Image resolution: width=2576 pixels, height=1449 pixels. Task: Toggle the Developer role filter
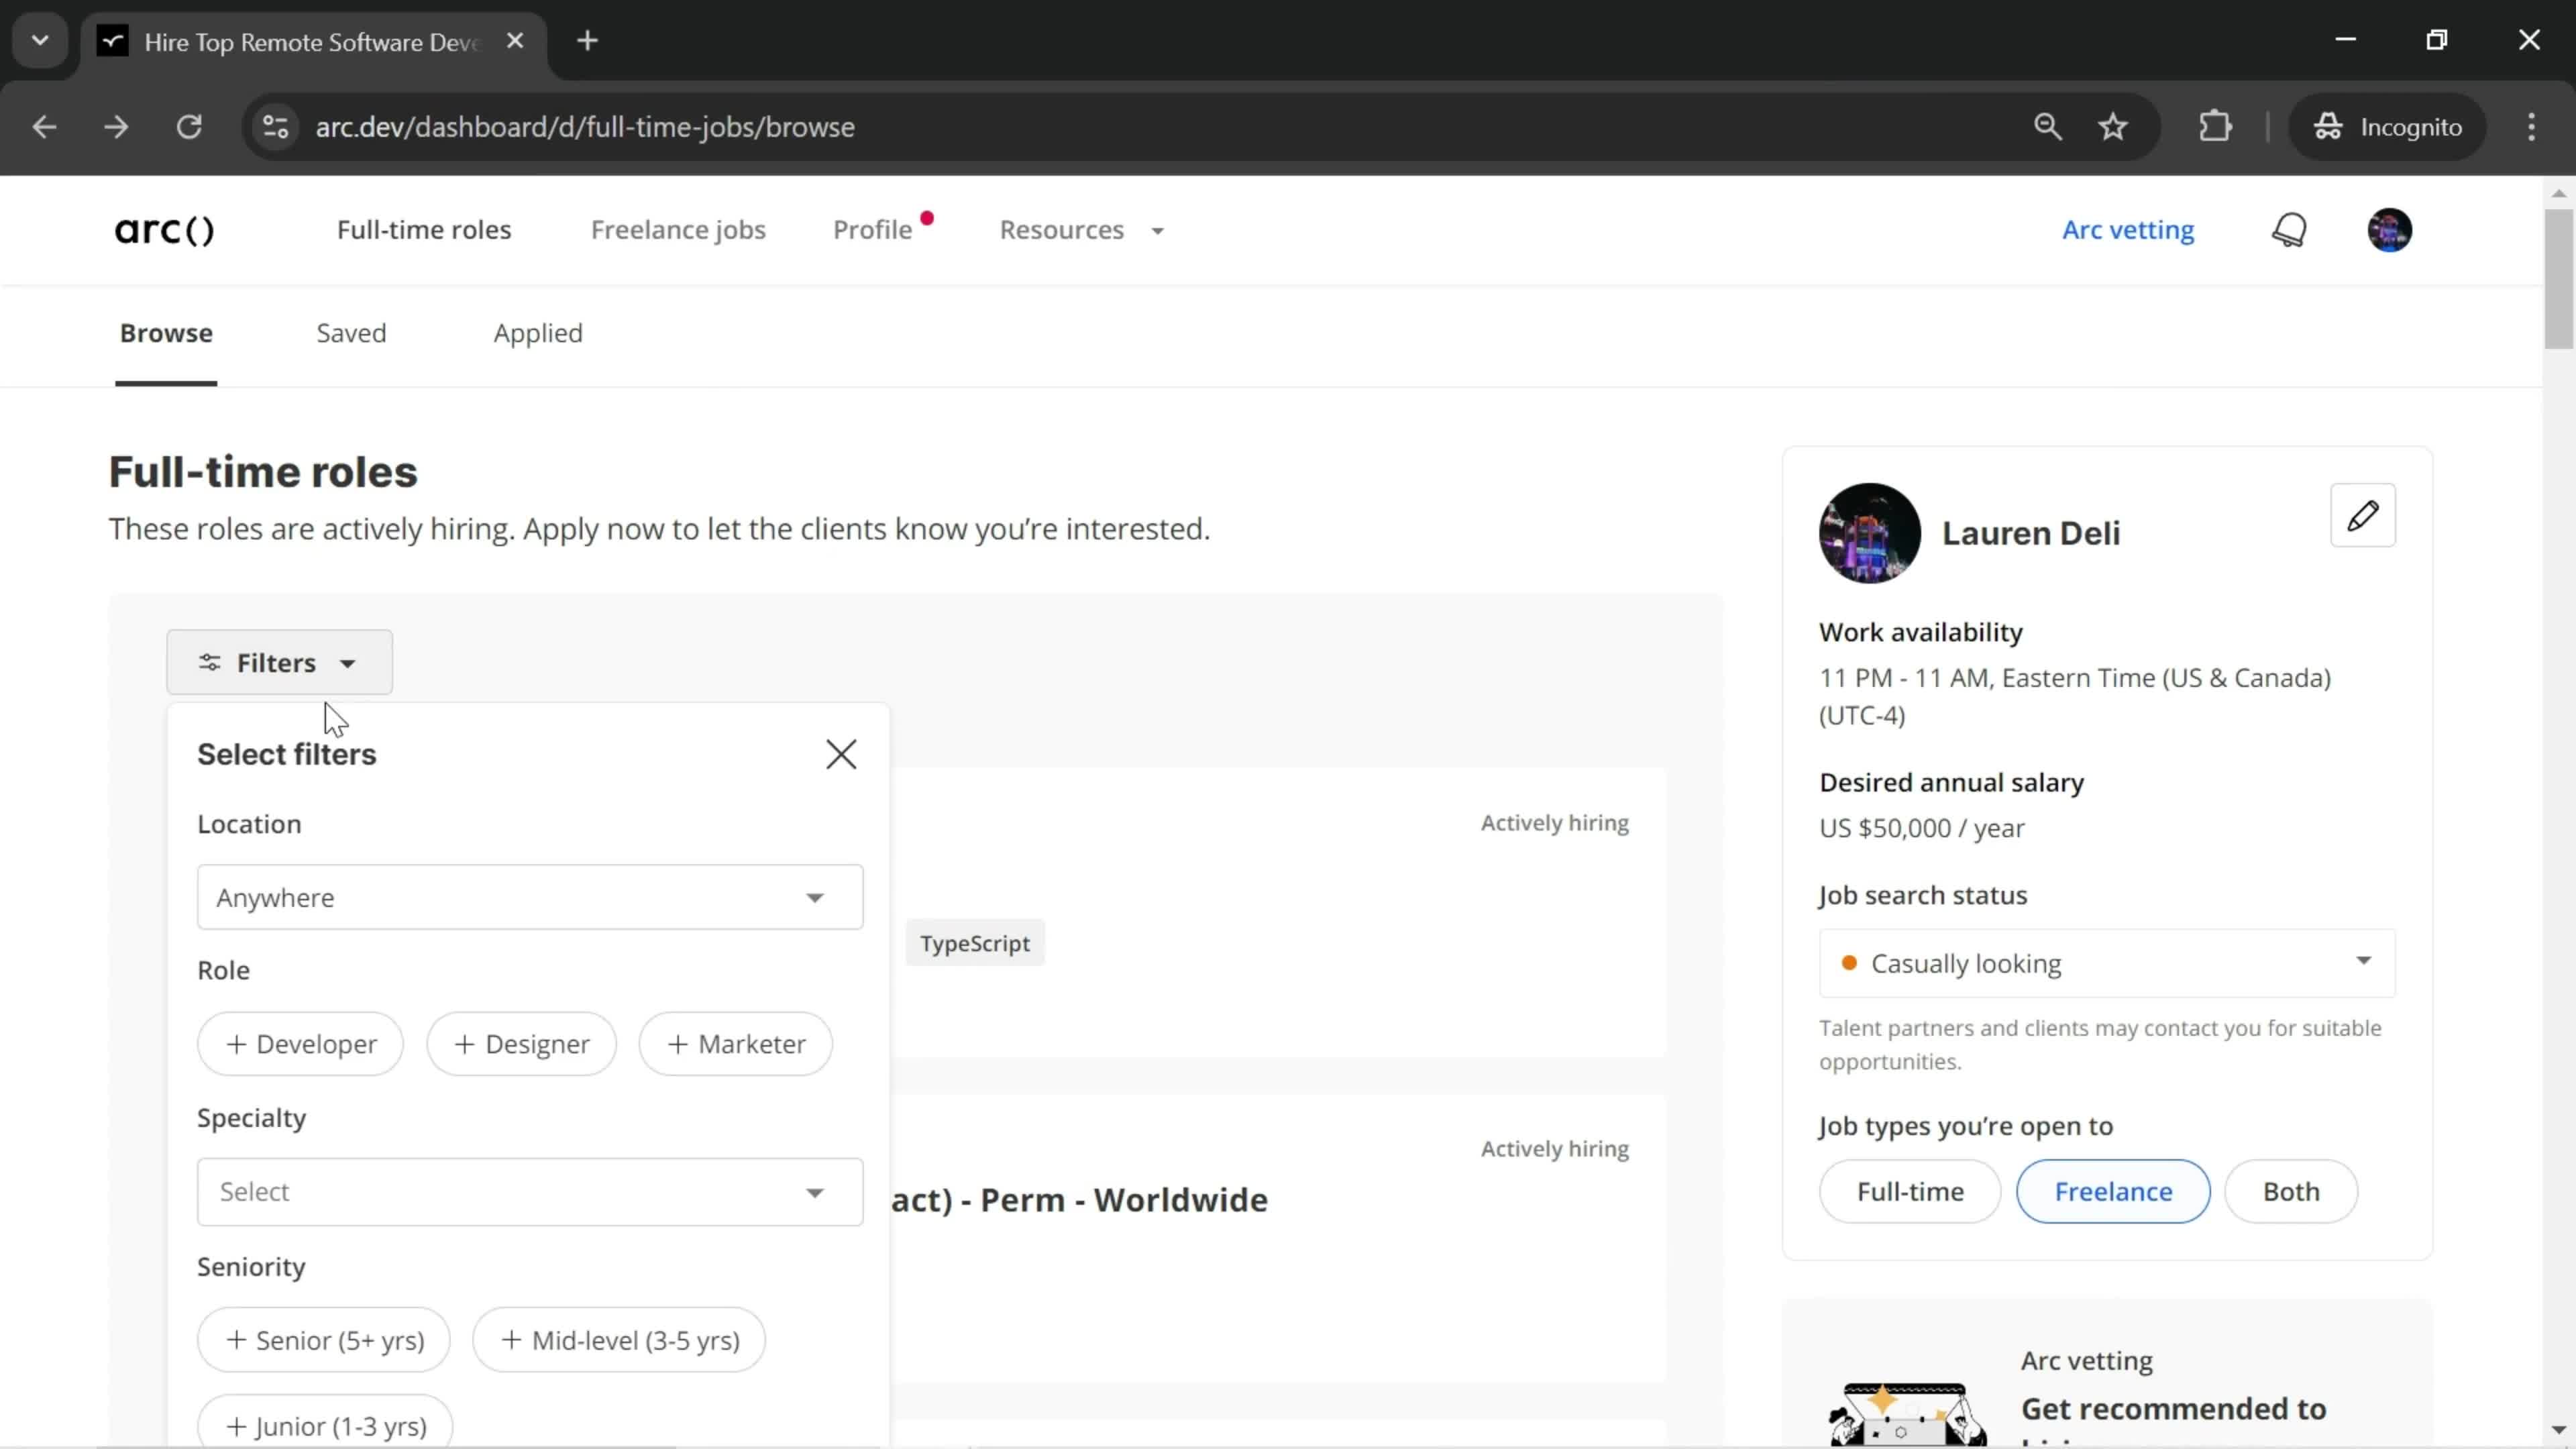(300, 1044)
